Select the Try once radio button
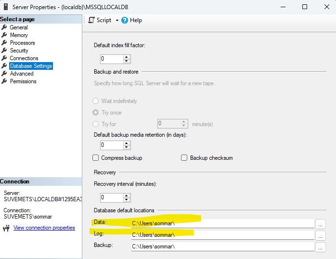 click(x=96, y=113)
